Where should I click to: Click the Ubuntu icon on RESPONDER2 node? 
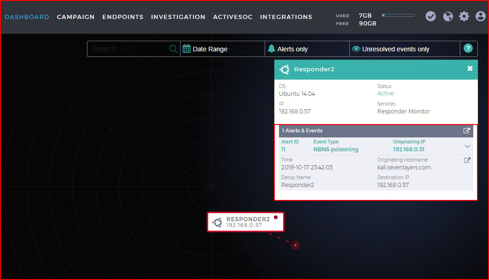217,222
